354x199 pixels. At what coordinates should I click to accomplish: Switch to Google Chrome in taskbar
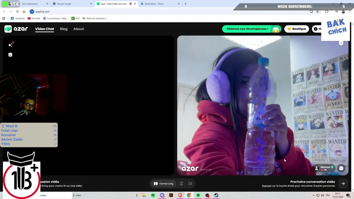pos(189,195)
